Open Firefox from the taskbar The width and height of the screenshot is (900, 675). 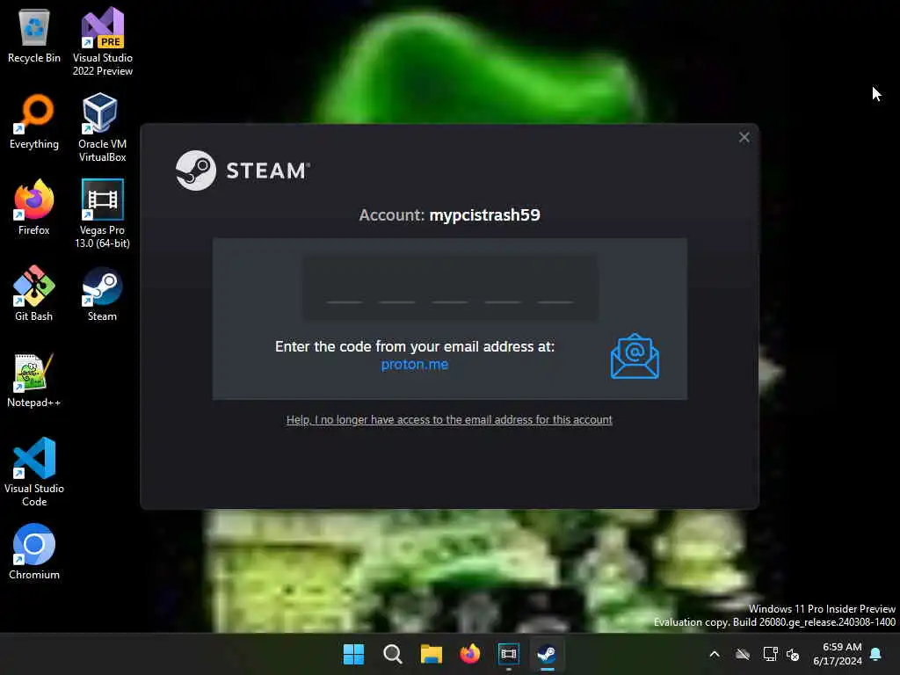click(x=470, y=654)
